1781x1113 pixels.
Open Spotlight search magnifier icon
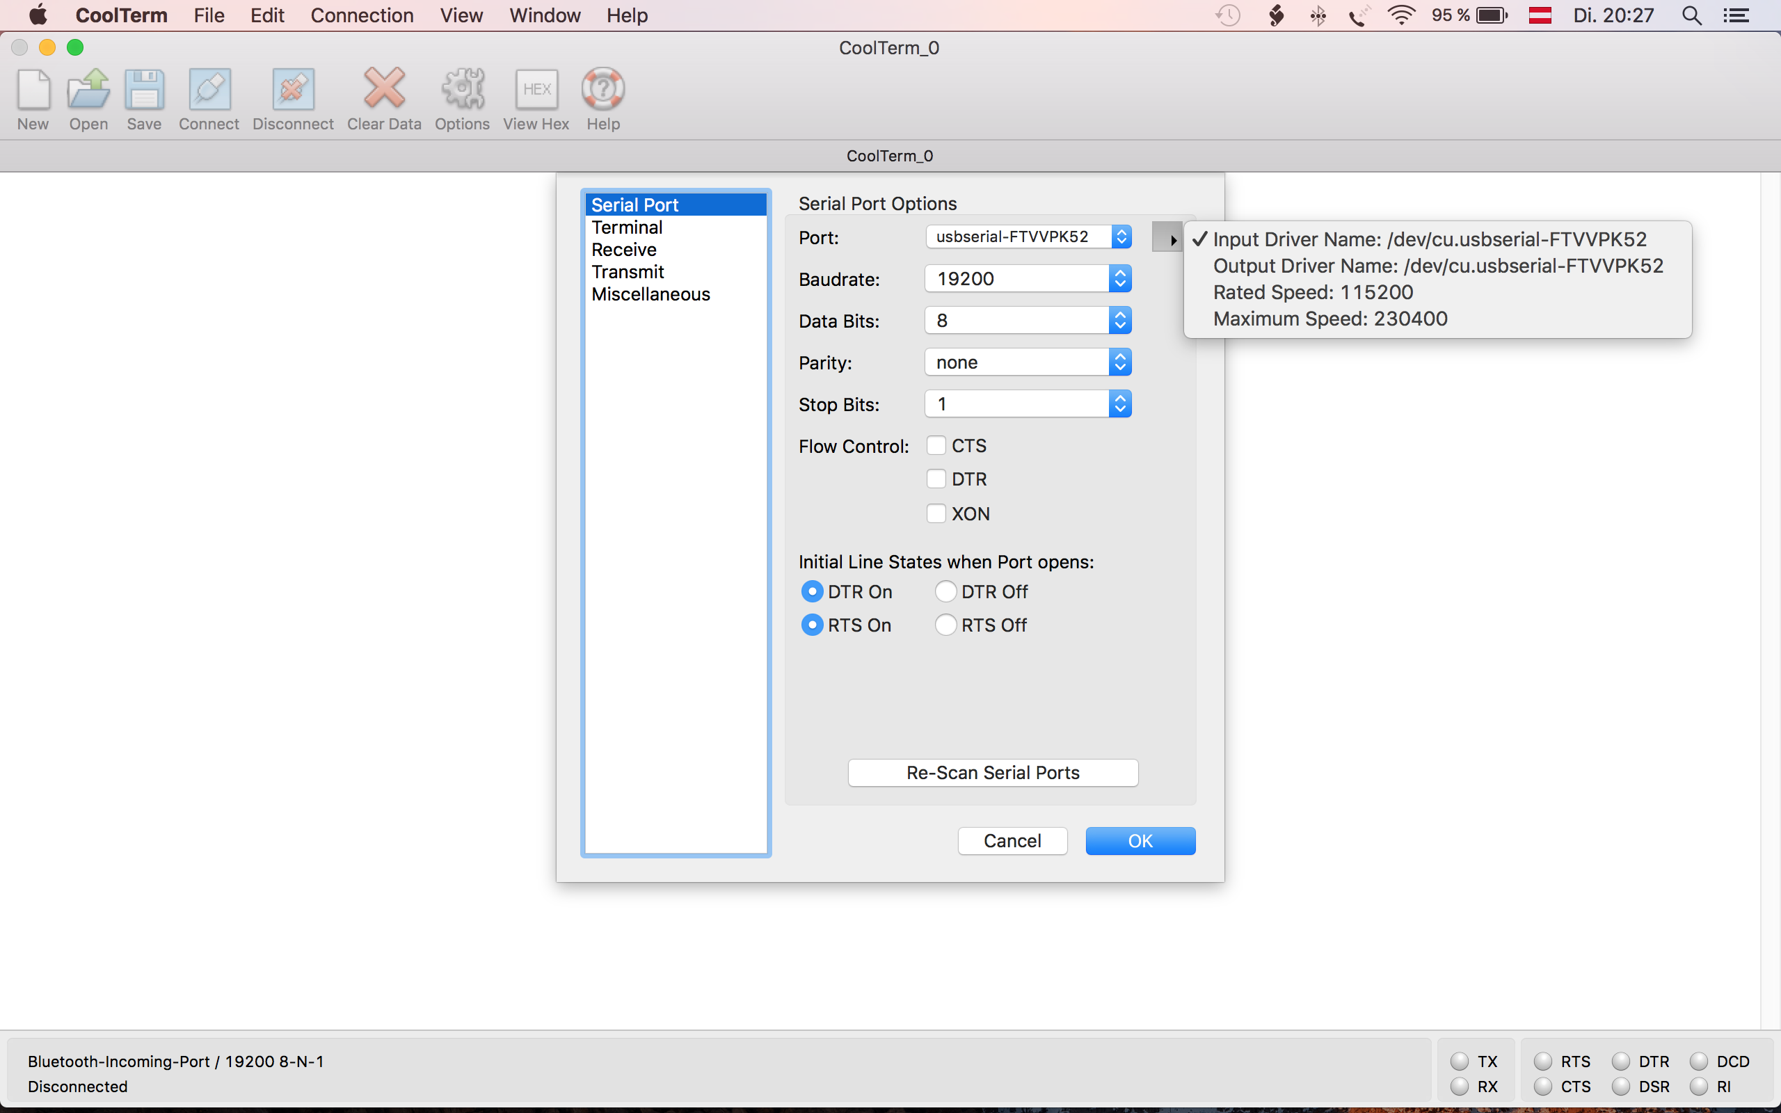(x=1692, y=15)
